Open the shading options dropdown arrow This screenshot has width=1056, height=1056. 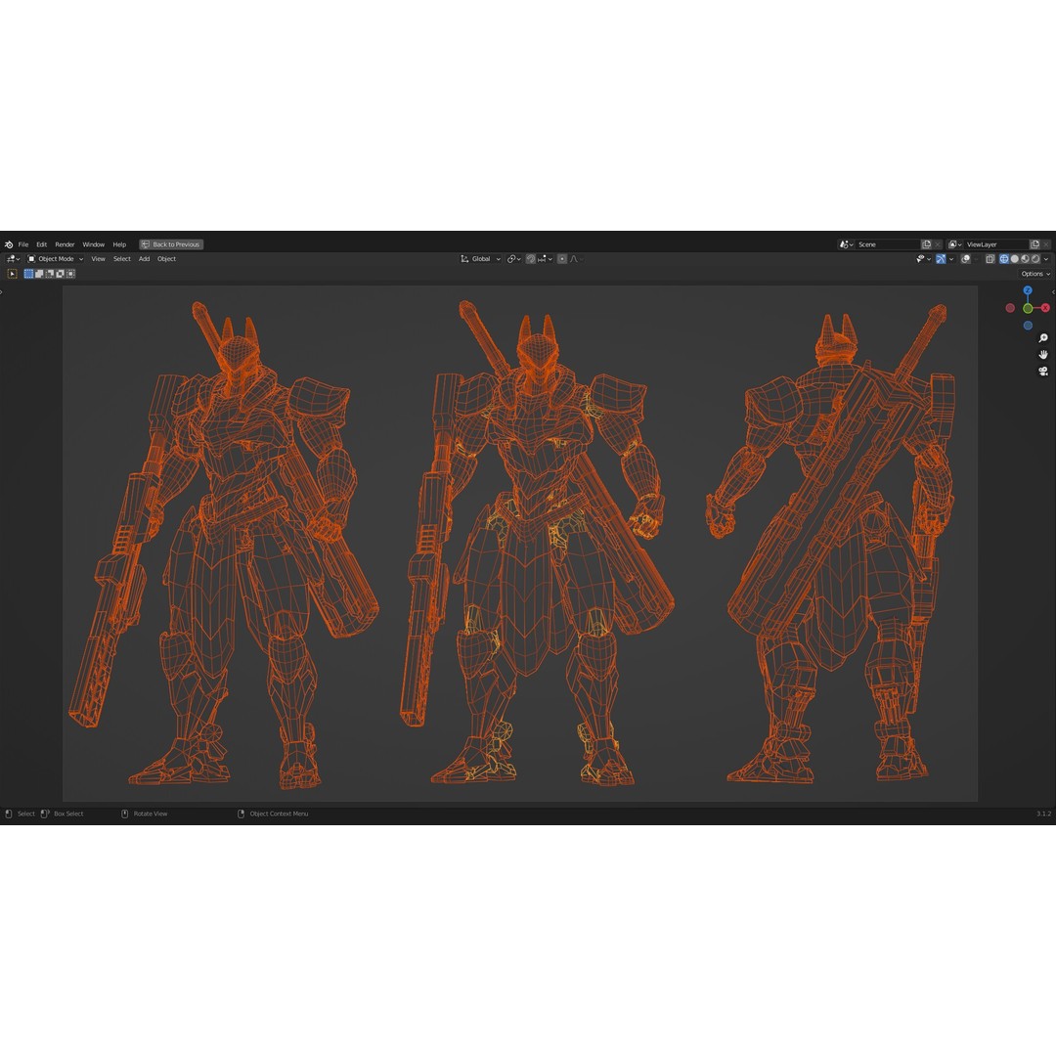click(1046, 258)
